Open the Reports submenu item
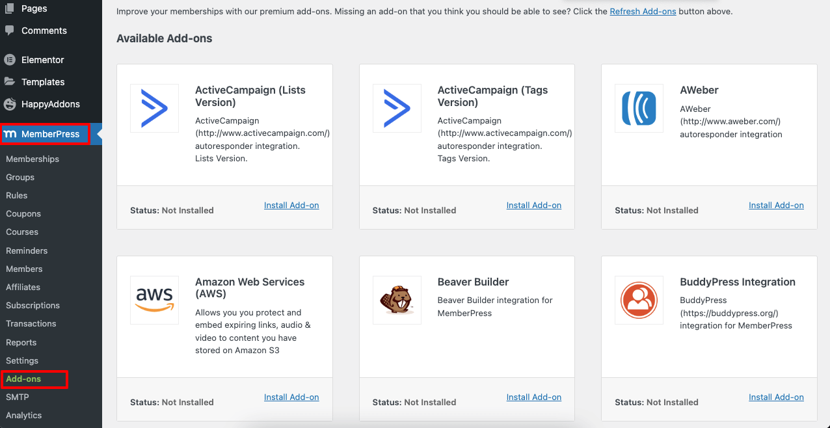 pos(21,342)
